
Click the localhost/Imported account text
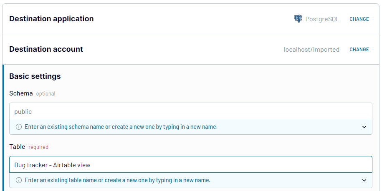(x=311, y=49)
